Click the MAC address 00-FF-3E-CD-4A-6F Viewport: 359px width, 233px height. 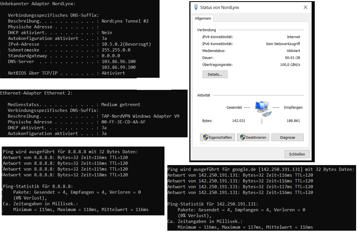click(123, 122)
